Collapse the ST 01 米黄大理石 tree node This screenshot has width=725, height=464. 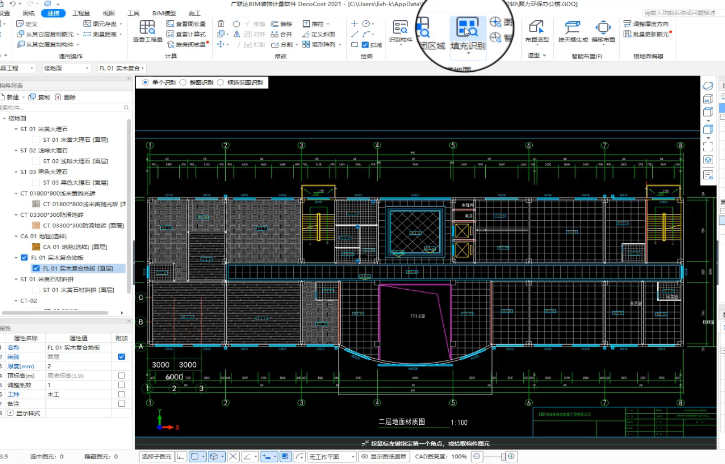(16, 129)
